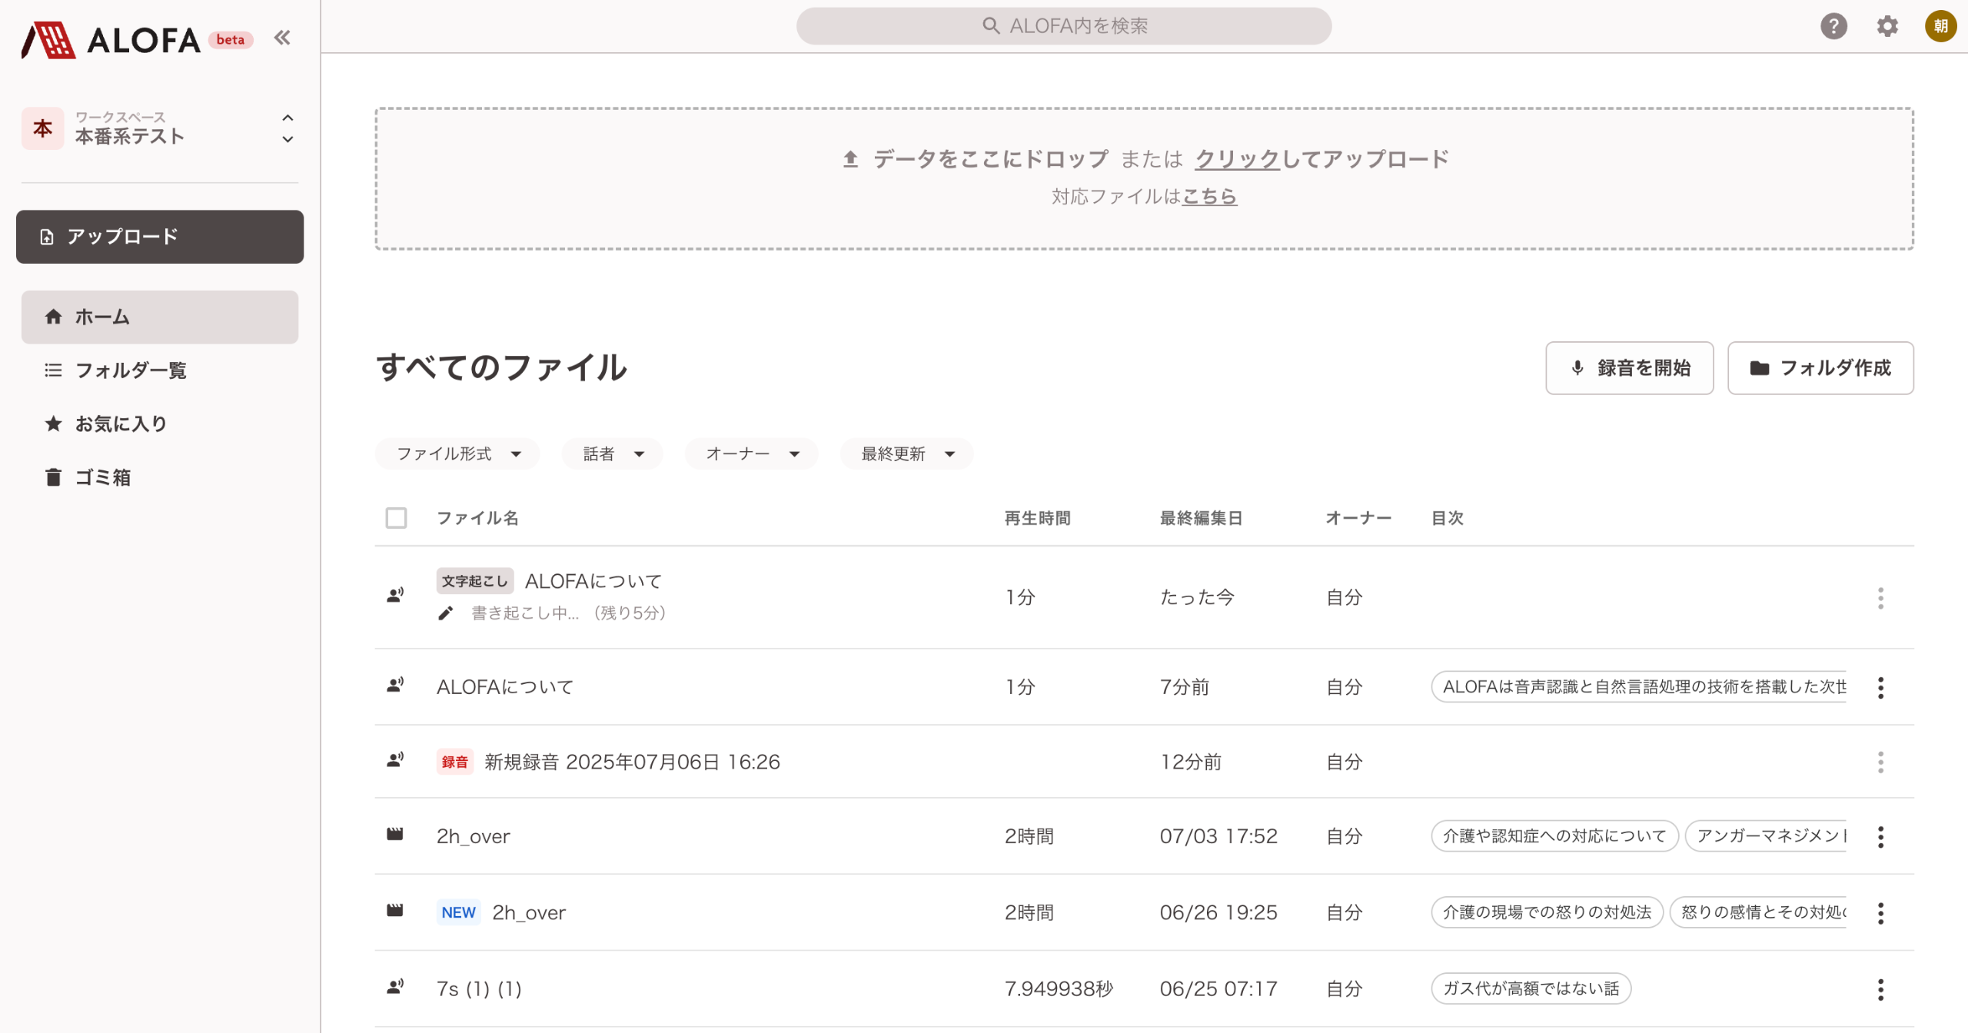This screenshot has width=1968, height=1033.
Task: Expand the workspace switcher 本番系テスト
Action: (x=159, y=128)
